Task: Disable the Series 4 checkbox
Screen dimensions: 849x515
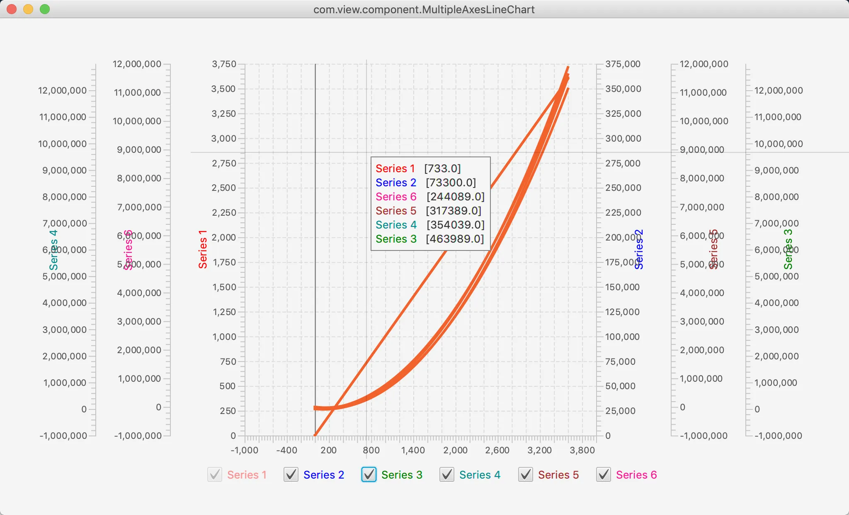Action: [x=447, y=474]
